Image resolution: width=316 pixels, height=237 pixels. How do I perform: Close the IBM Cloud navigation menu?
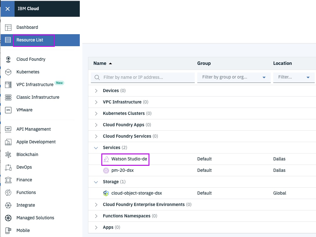(x=8, y=9)
